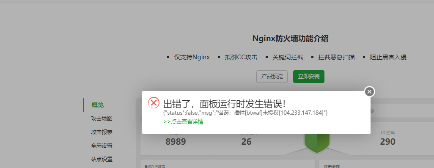This screenshot has width=434, height=168.
Task: Click the red error icon in the dialog
Action: pyautogui.click(x=154, y=103)
